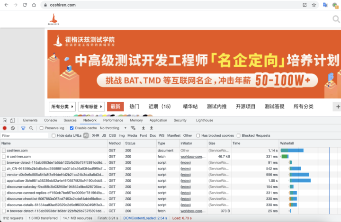Select the discourse-cakeday row checkbox
Image resolution: width=341 pixels, height=222 pixels.
coord(4,187)
